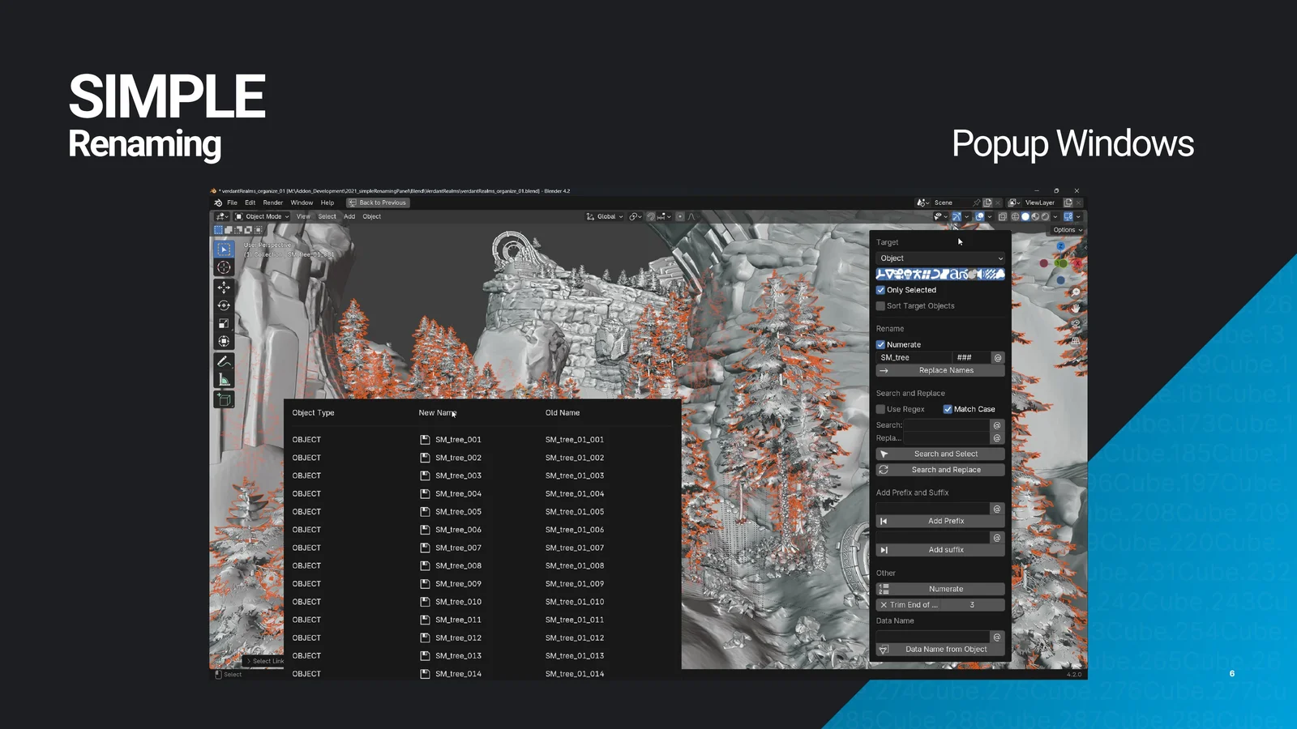The image size is (1297, 729).
Task: Open the Global transform orientation dropdown
Action: click(x=604, y=216)
